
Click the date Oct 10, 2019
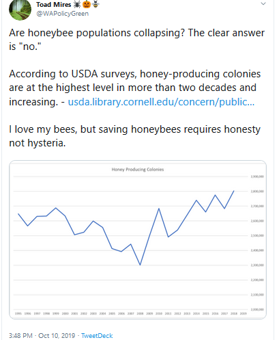[57, 336]
